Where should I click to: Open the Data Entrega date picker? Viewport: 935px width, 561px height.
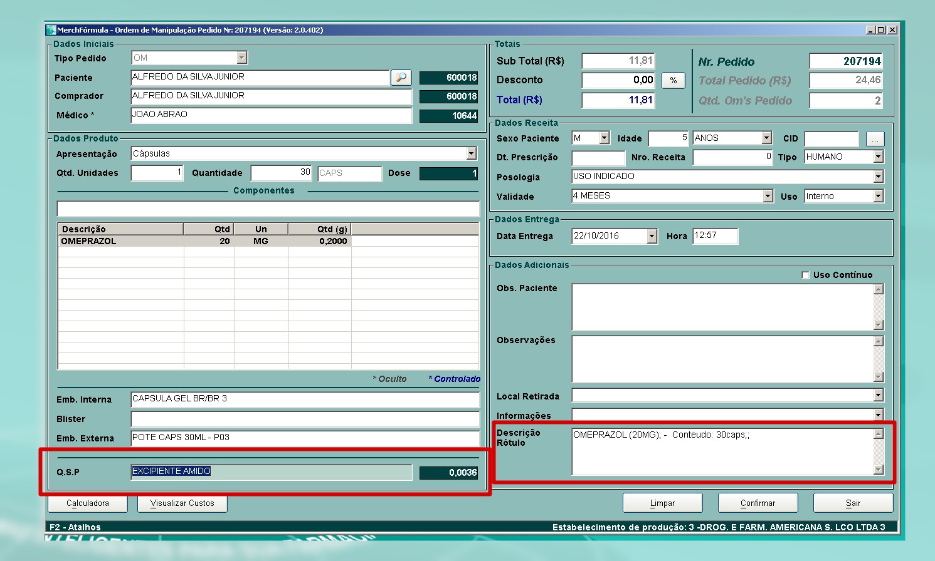click(x=652, y=236)
